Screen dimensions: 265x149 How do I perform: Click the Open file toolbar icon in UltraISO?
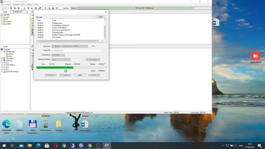[x=6, y=8]
